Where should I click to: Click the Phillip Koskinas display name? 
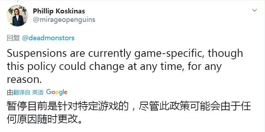point(59,11)
